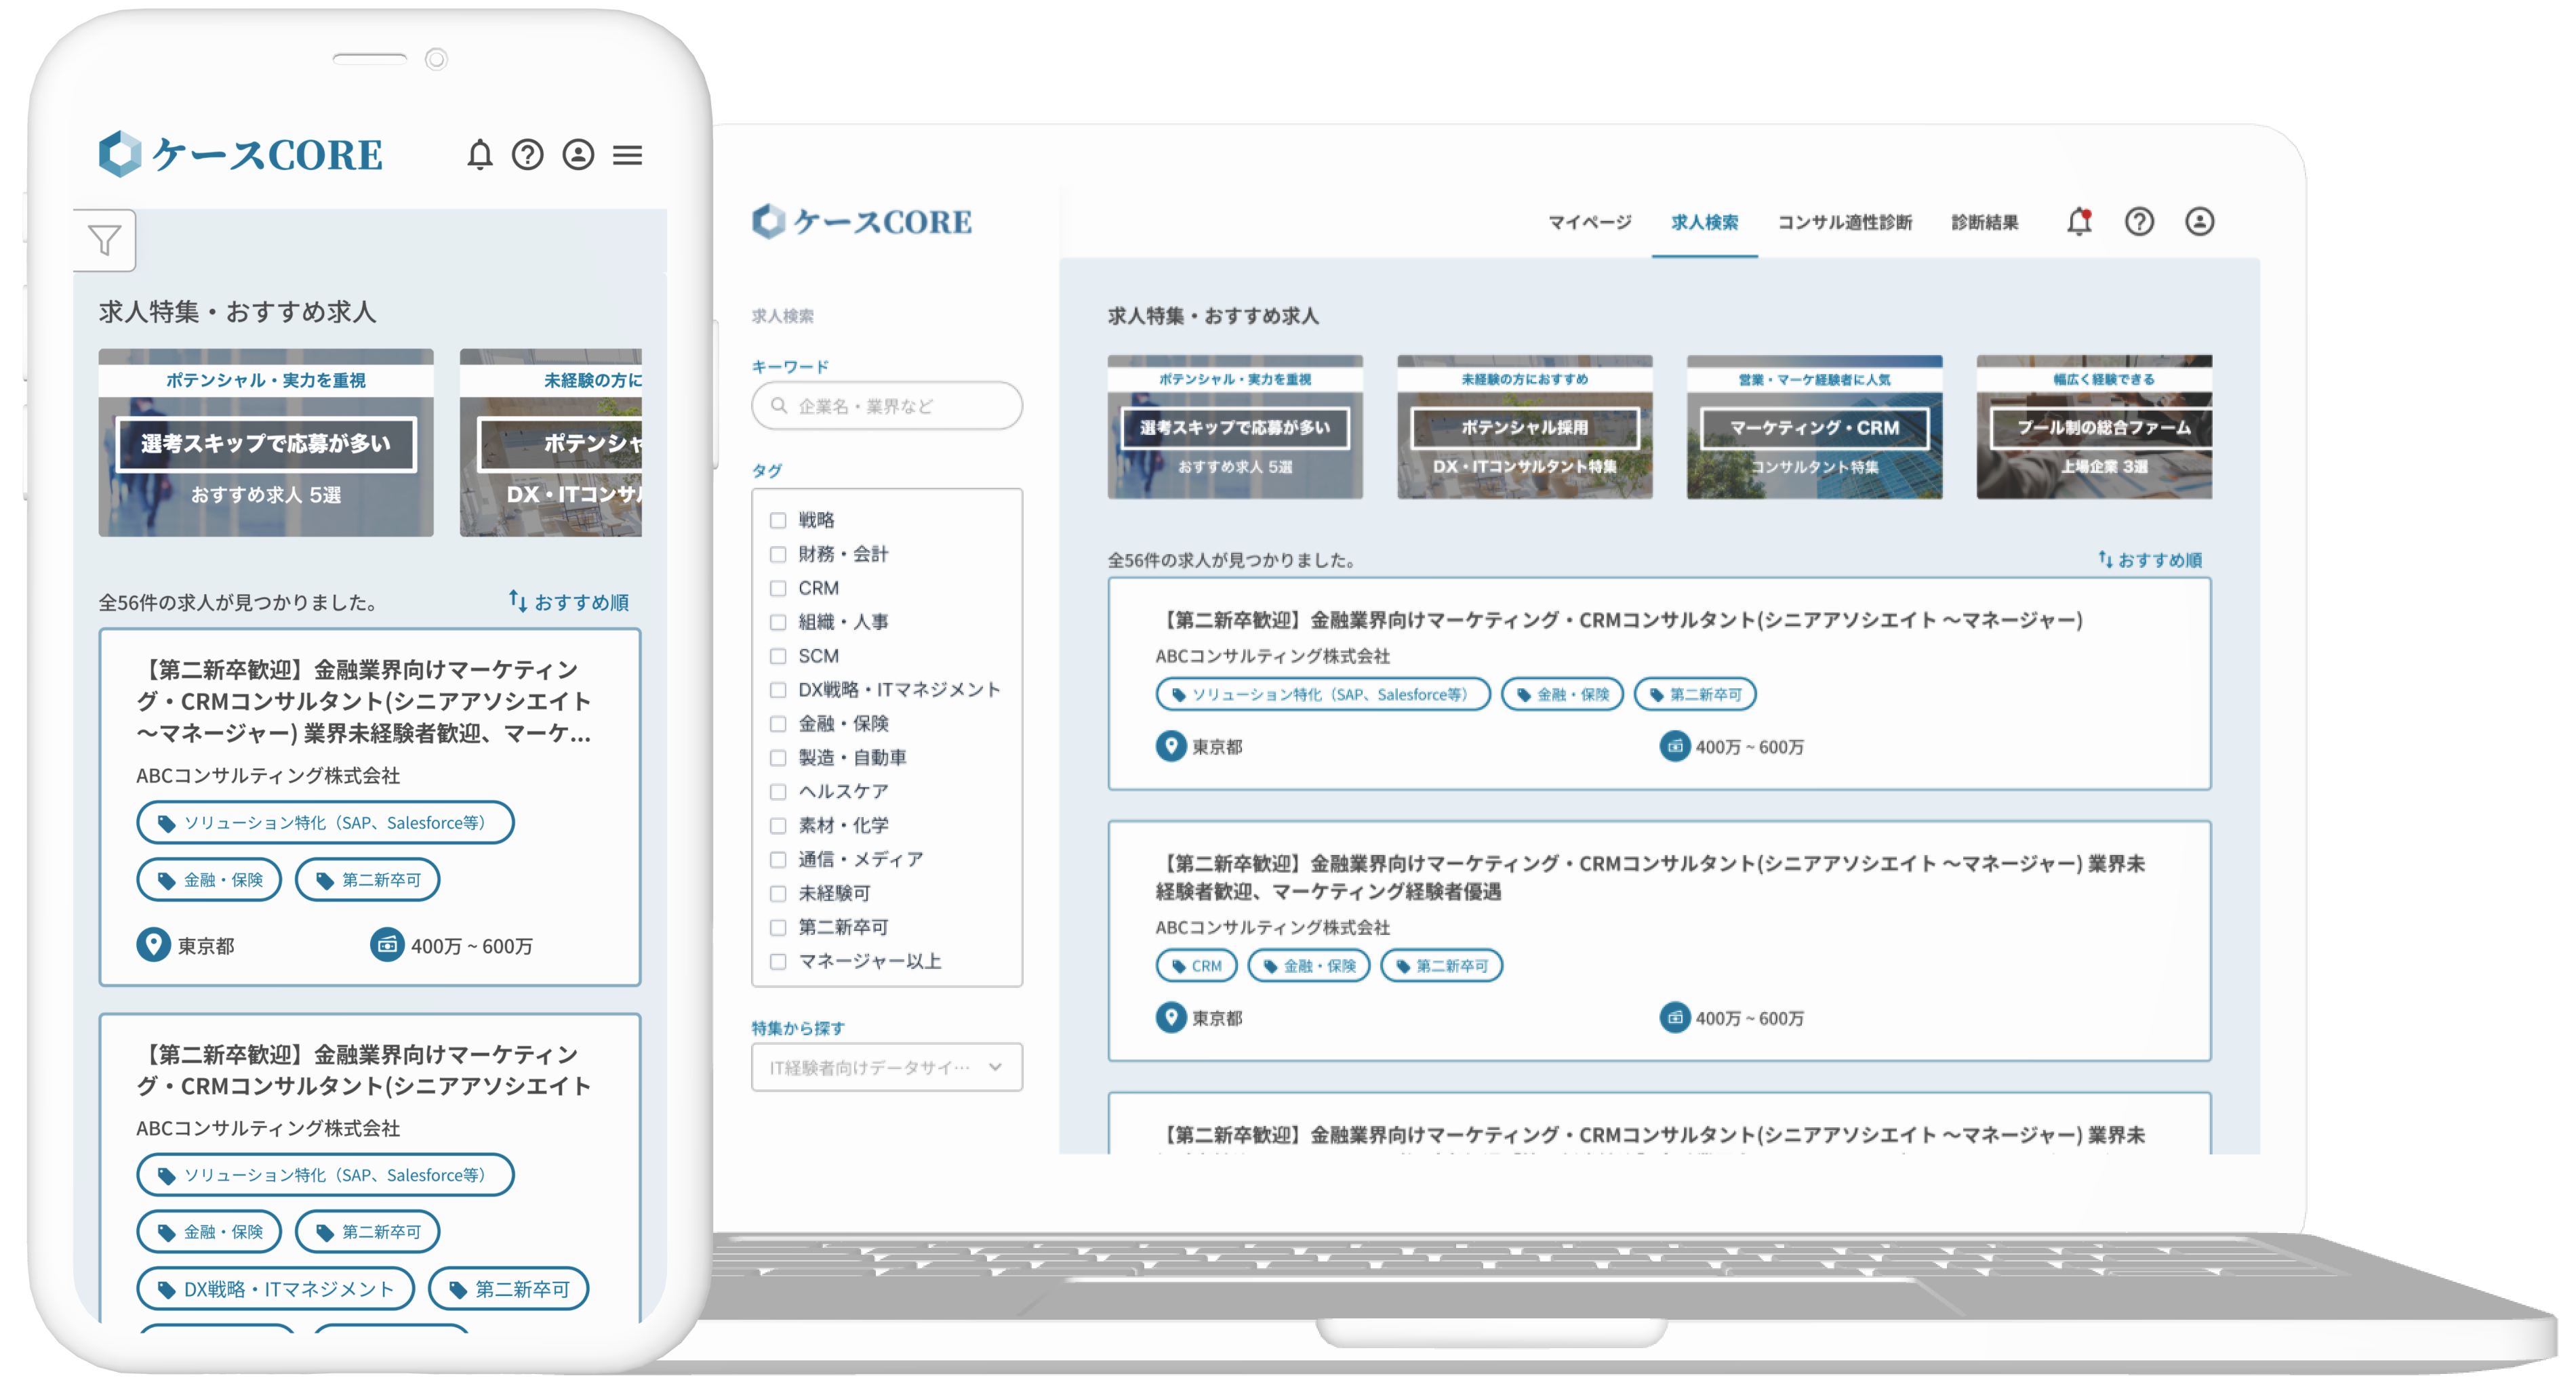Open first job title on phone
Screen dimensions: 2576x1378
pos(365,701)
